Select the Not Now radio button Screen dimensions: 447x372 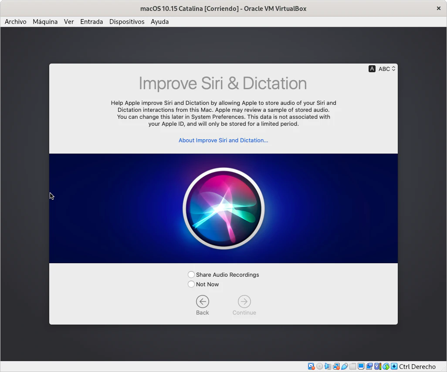point(191,284)
